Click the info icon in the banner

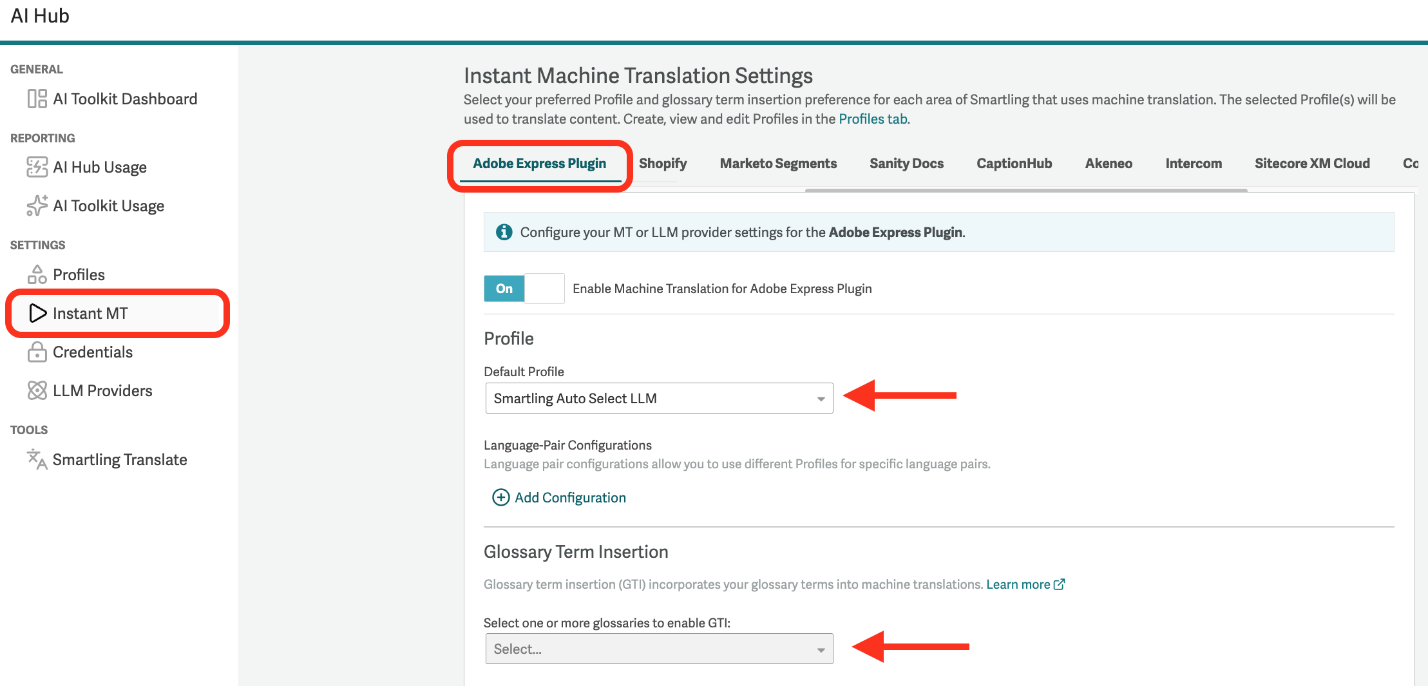pyautogui.click(x=504, y=232)
